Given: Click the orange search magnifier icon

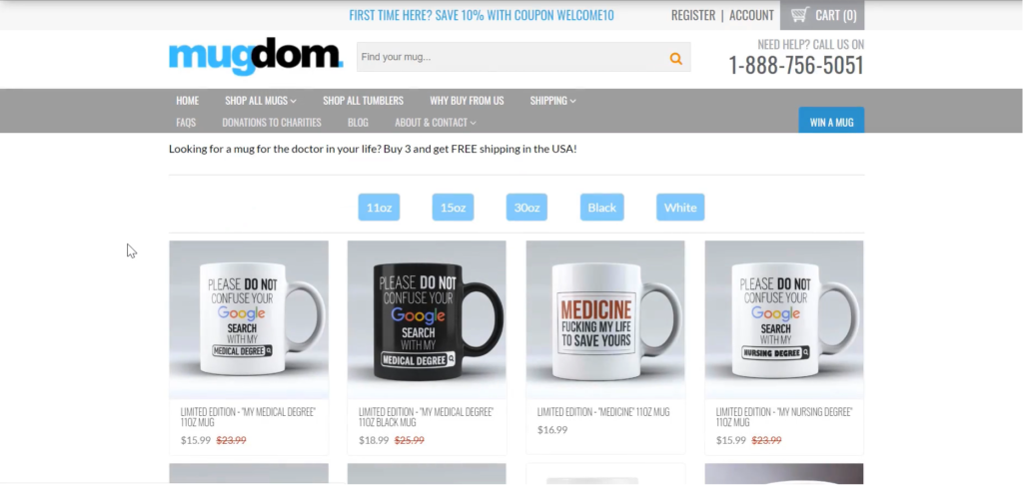Looking at the screenshot, I should click(675, 58).
